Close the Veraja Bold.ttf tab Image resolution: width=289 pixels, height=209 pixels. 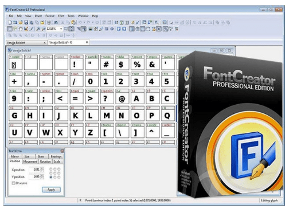[x=45, y=42]
